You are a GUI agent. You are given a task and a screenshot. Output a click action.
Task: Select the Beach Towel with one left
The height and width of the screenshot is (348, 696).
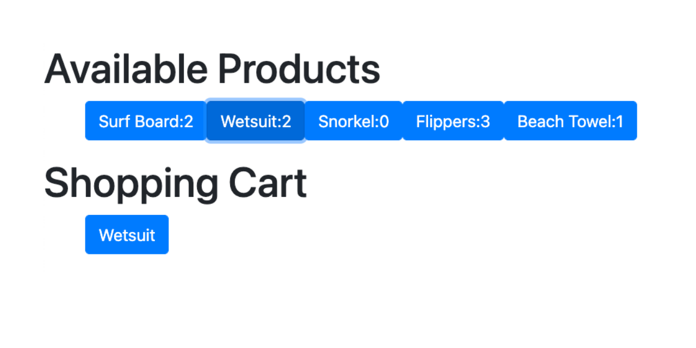(x=570, y=121)
